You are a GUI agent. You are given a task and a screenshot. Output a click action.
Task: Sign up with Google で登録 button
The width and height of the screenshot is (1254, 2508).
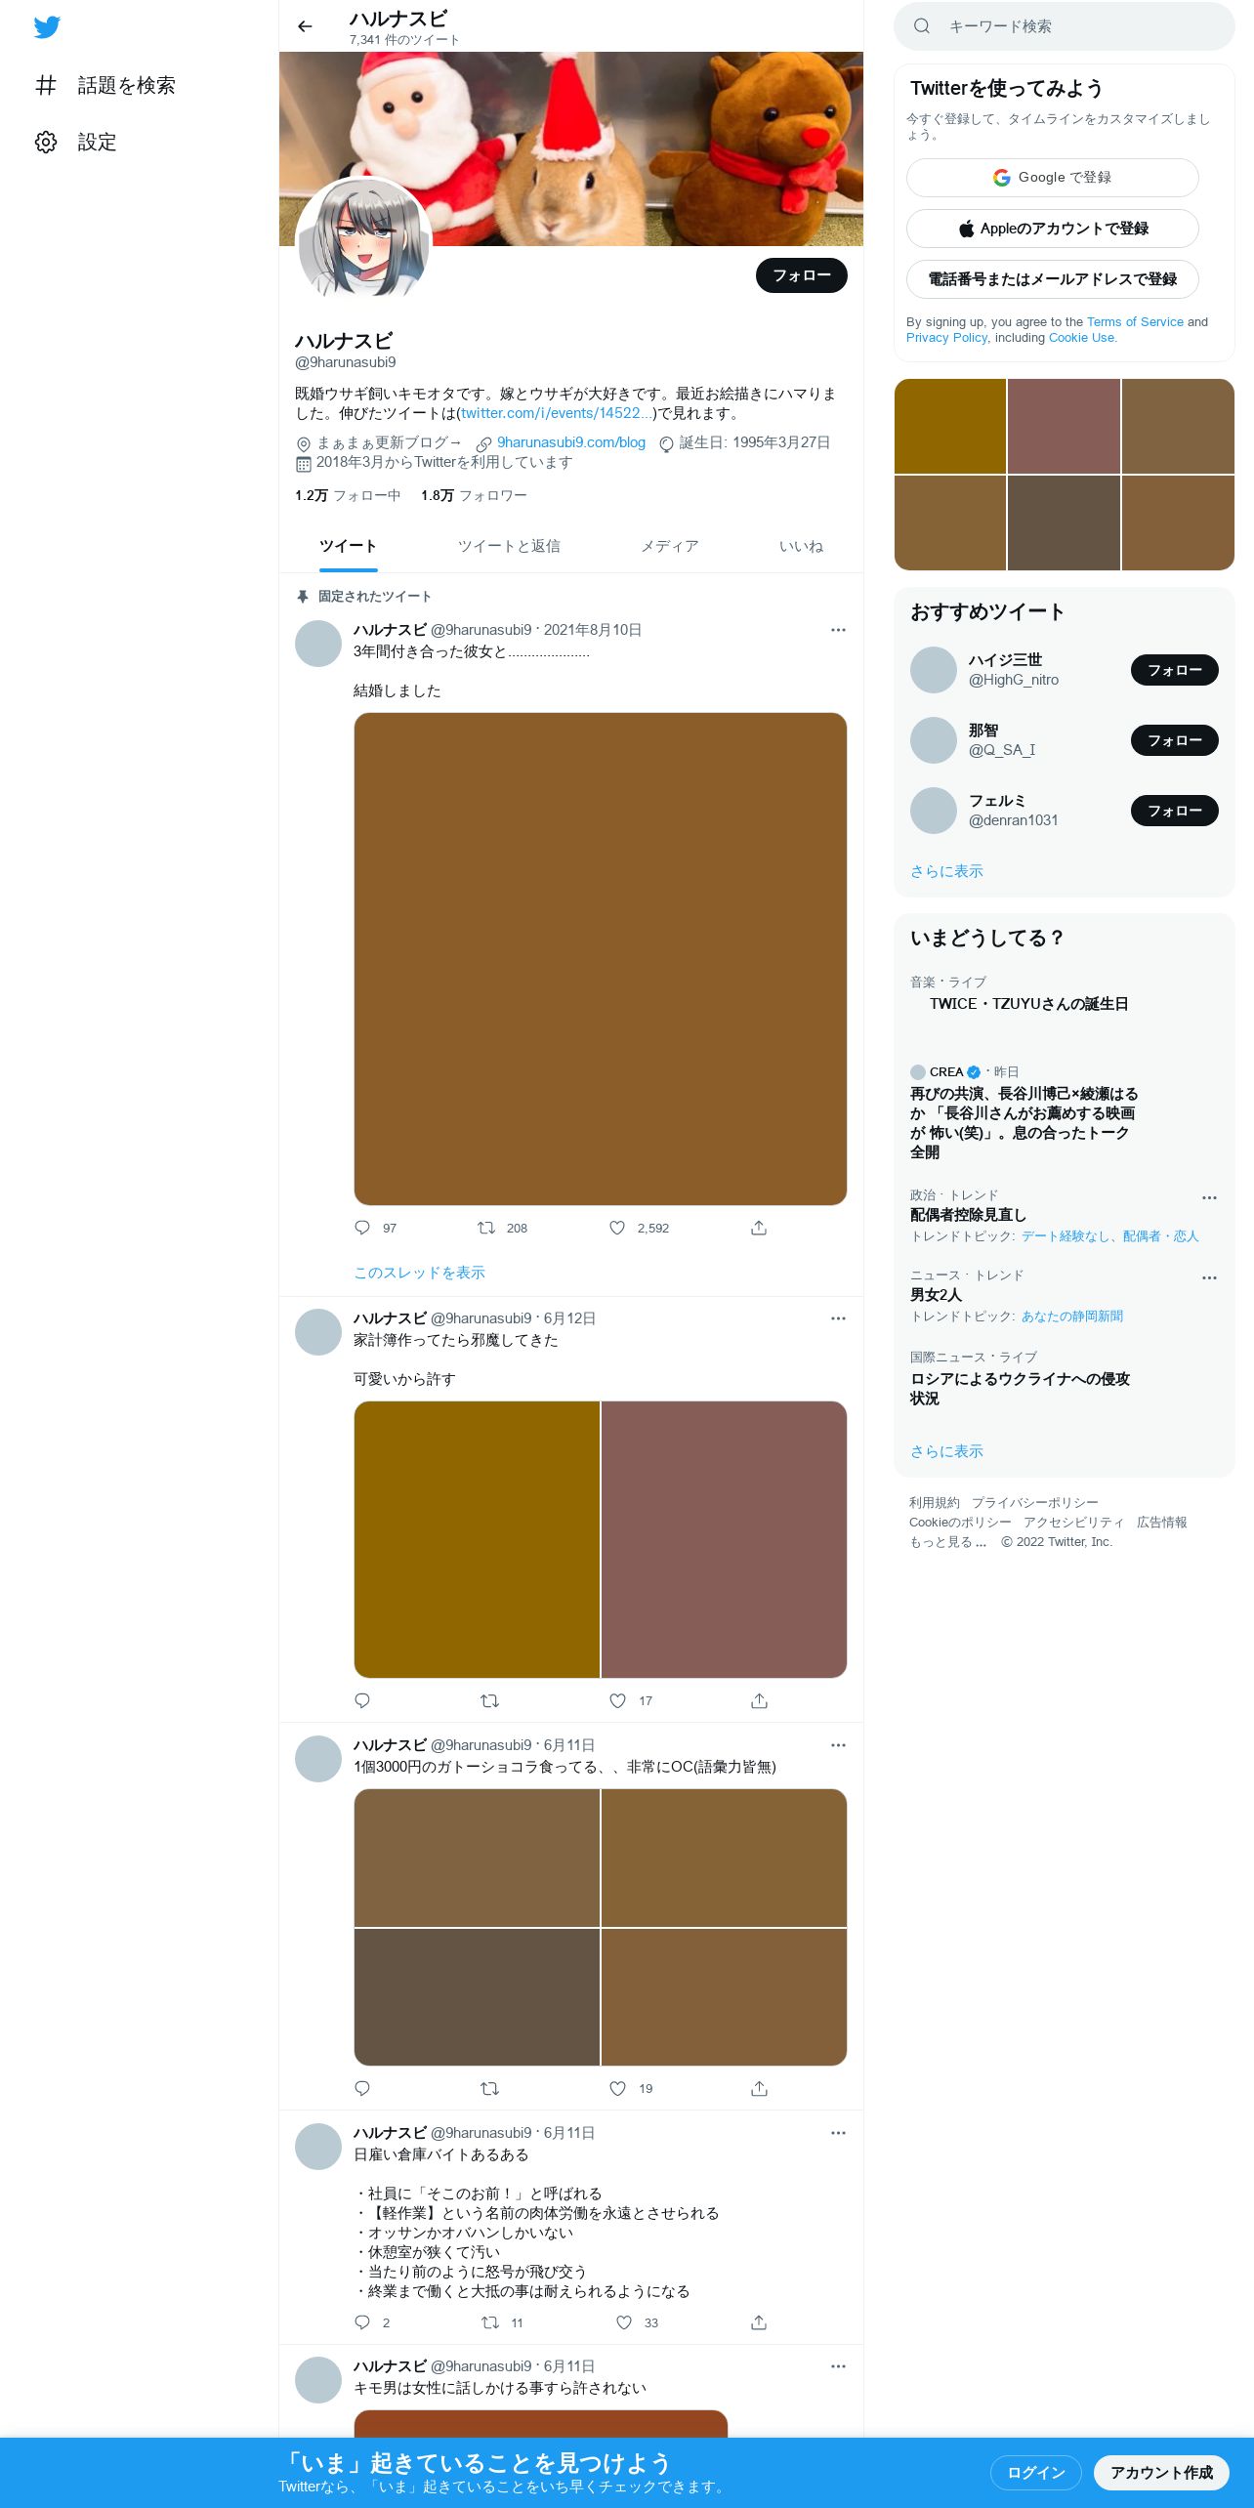coord(1052,177)
